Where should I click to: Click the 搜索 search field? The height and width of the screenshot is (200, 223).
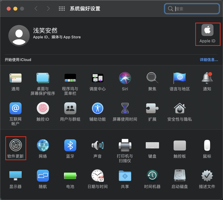point(192,9)
